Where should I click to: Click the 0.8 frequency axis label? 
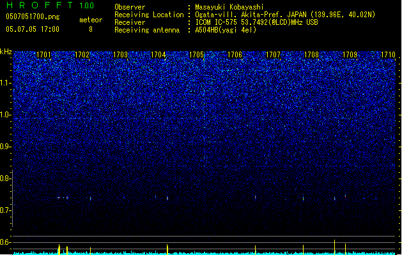pos(5,178)
